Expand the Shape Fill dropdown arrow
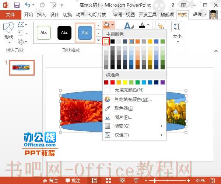The width and height of the screenshot is (221, 184). tap(112, 25)
